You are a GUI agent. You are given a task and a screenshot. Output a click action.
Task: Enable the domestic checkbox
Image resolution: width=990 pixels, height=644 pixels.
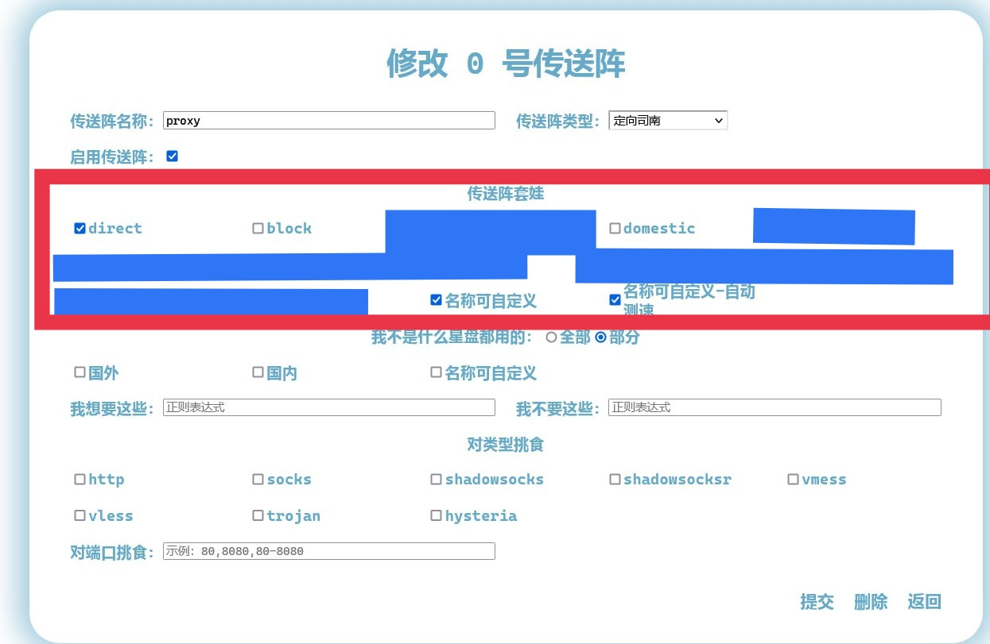pos(615,229)
